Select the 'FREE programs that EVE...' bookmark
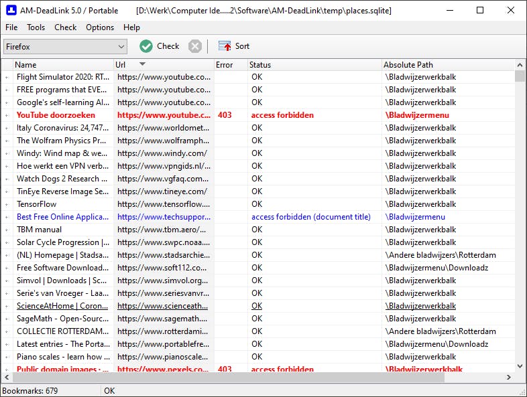527x397 pixels. (62, 90)
